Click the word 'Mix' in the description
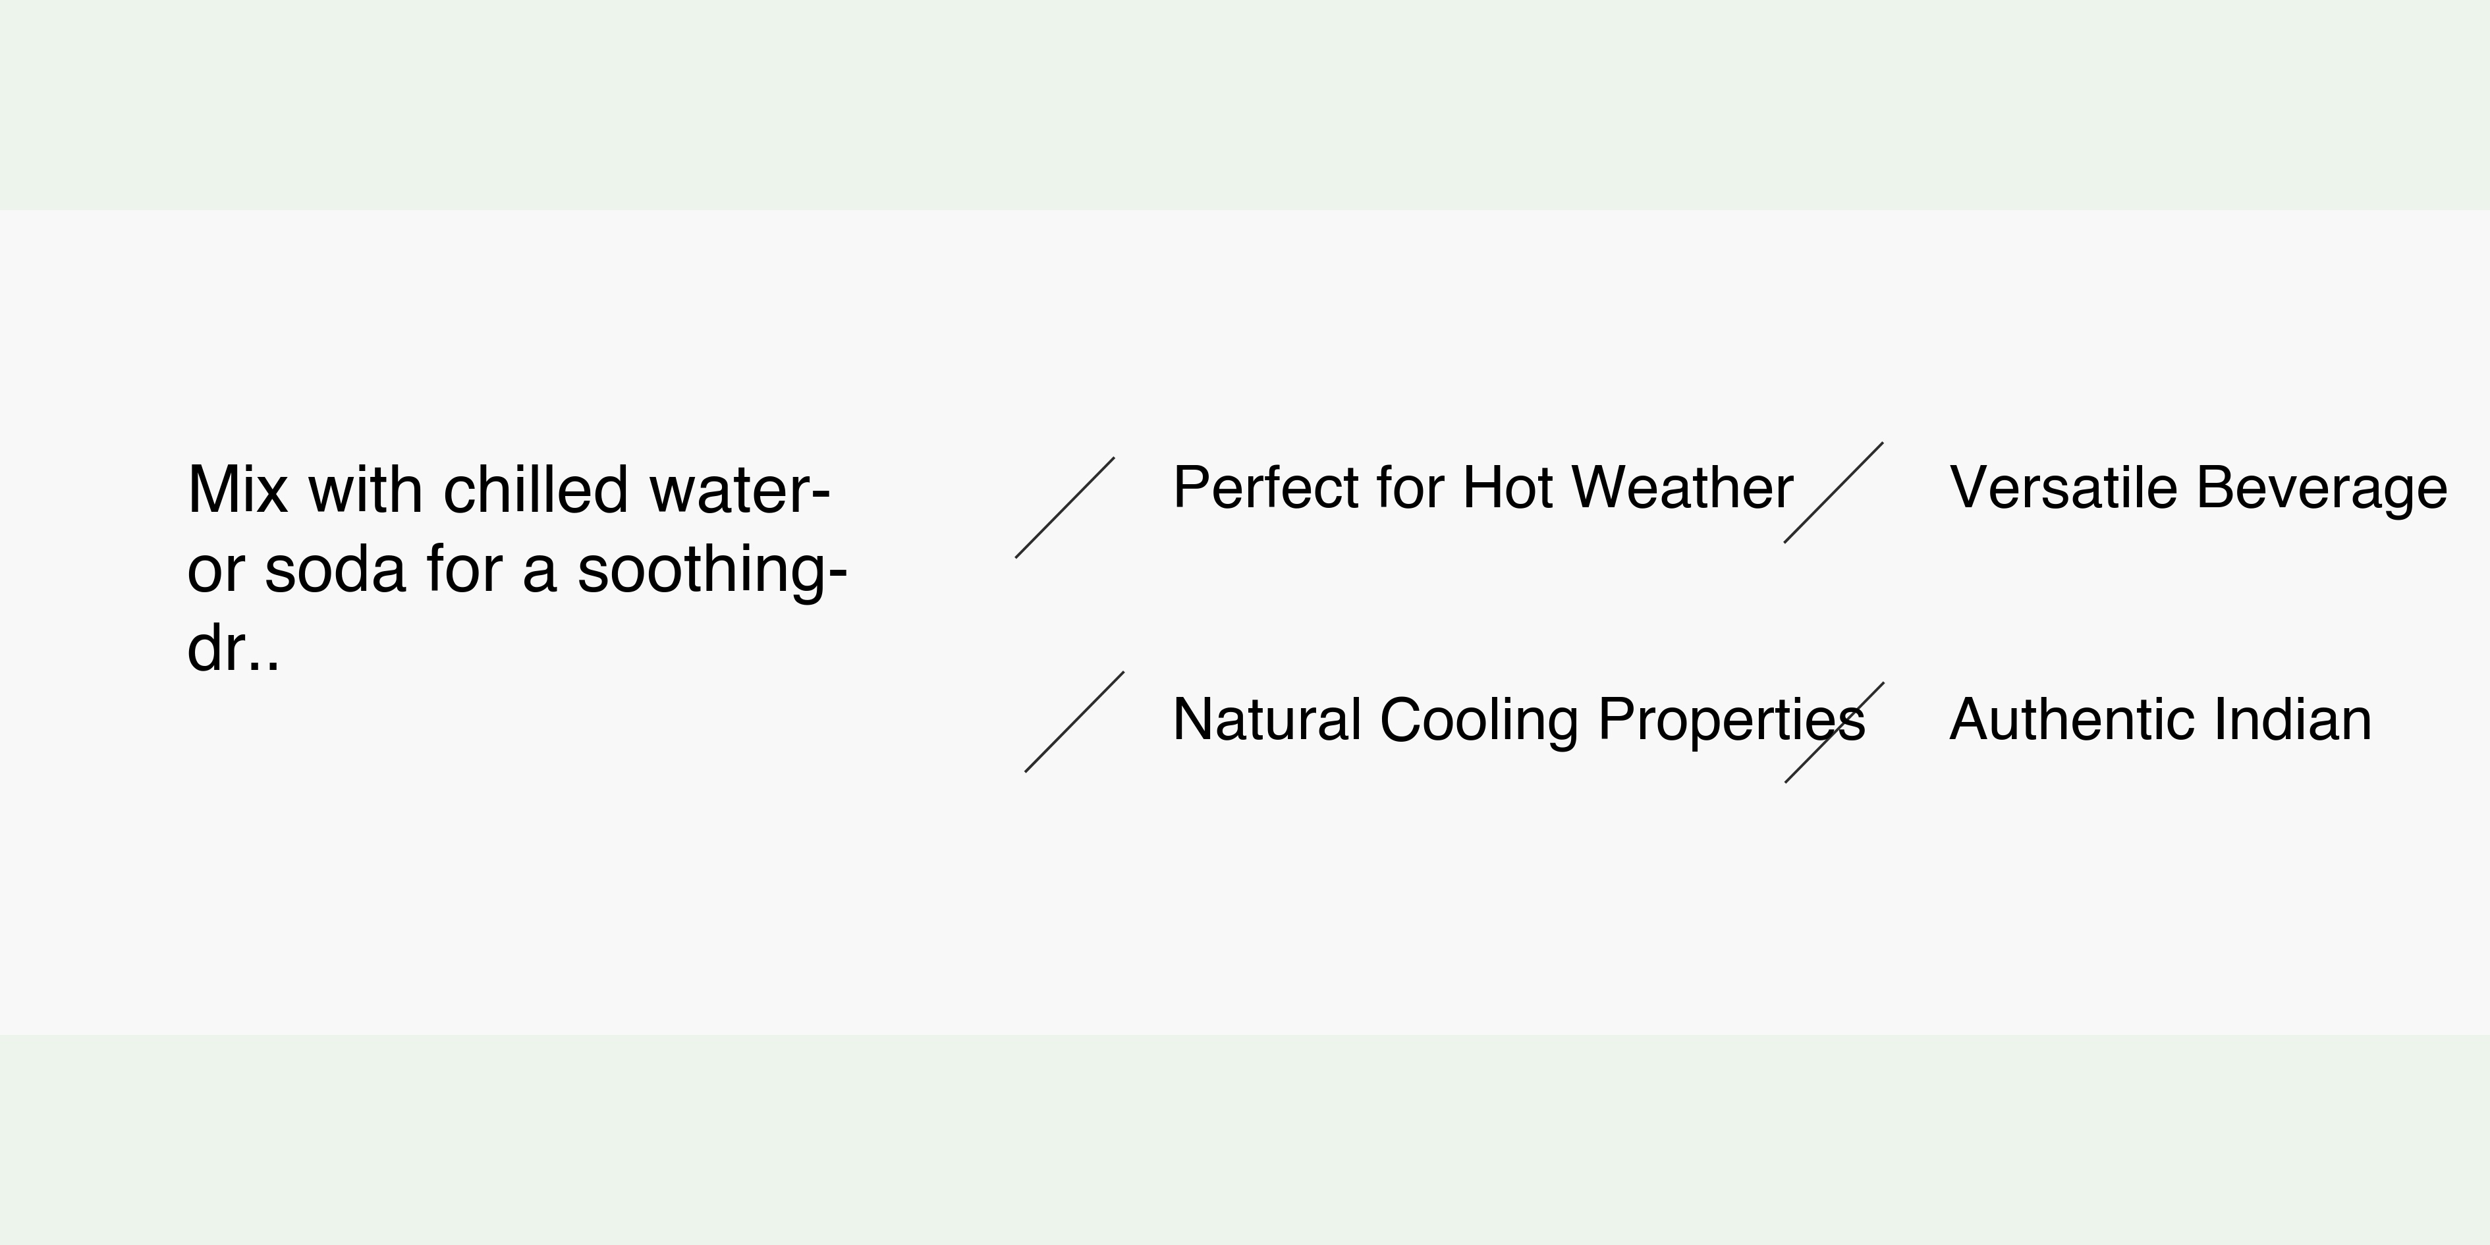Image resolution: width=2490 pixels, height=1245 pixels. (237, 490)
